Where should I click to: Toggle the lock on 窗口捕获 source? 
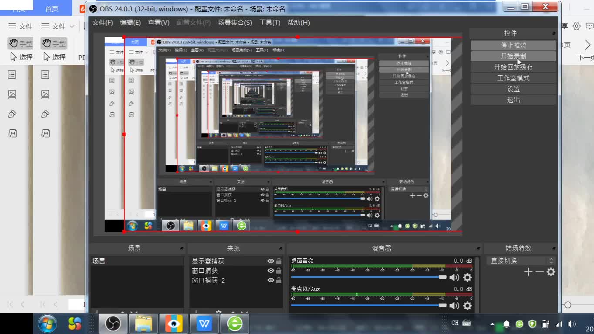coord(278,271)
